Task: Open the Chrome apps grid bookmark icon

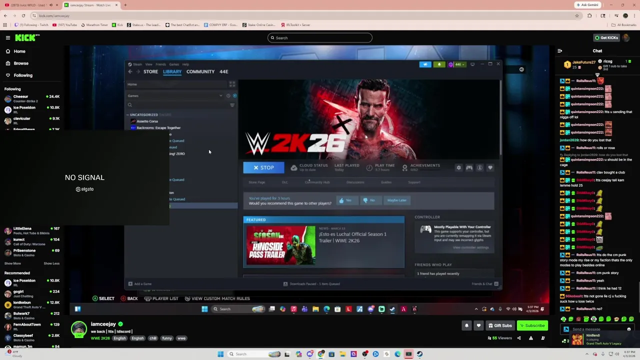Action: [5, 24]
